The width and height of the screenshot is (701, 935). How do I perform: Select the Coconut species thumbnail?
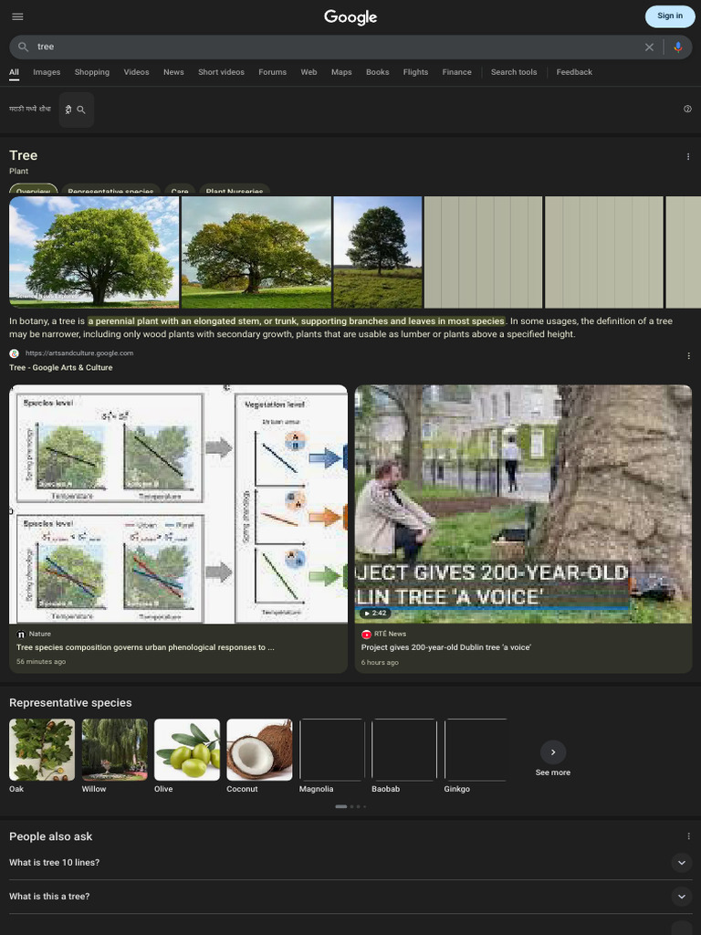coord(259,750)
